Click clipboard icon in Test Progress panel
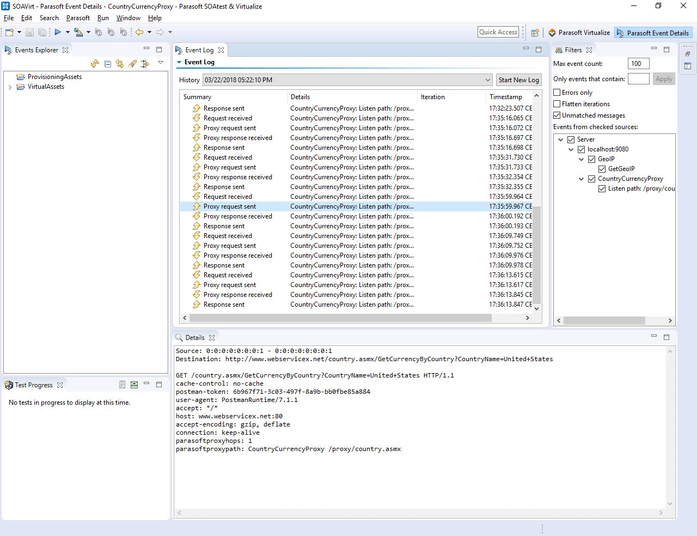This screenshot has height=536, width=697. click(x=122, y=385)
